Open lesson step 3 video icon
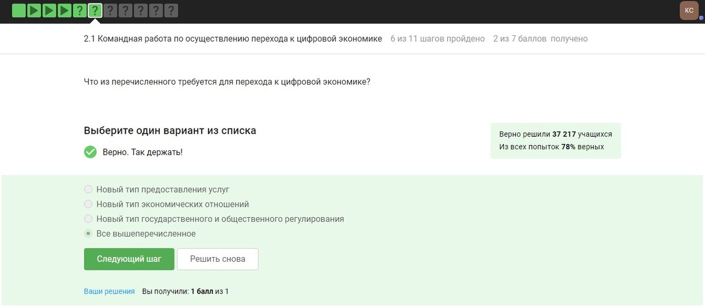705x307 pixels. pyautogui.click(x=49, y=11)
